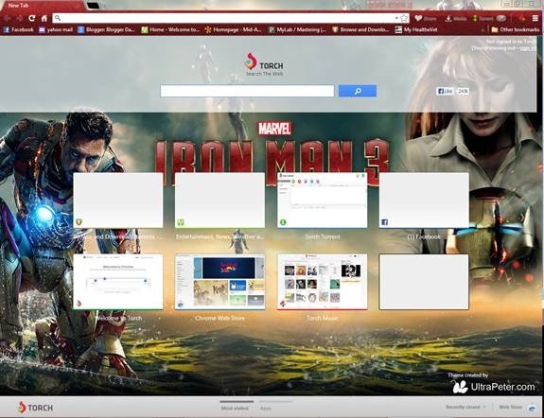Open the new tab button
Viewport: 544px width, 418px height.
pyautogui.click(x=94, y=6)
